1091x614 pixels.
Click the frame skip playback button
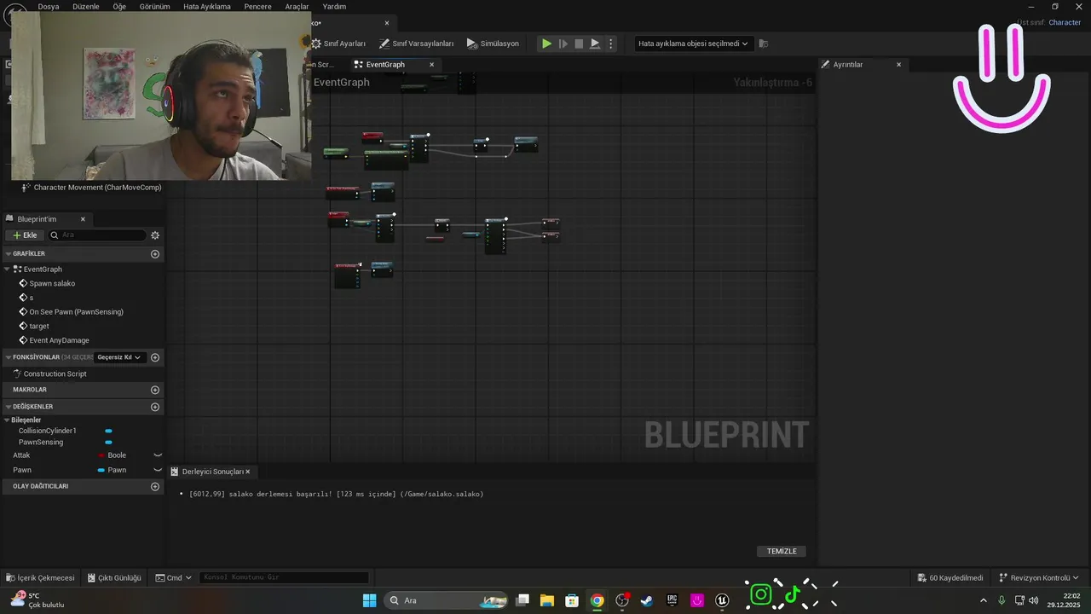pos(563,43)
